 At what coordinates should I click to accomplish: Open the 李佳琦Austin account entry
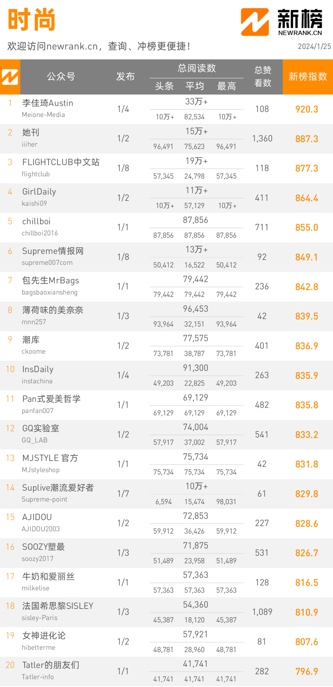tap(47, 103)
